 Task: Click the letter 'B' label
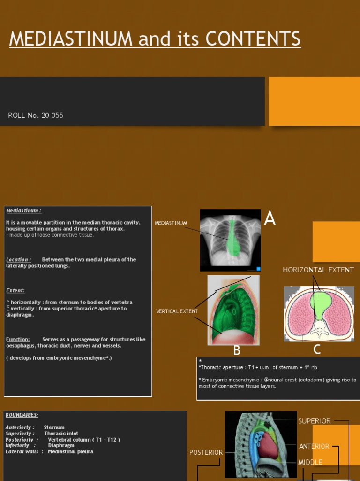237,350
